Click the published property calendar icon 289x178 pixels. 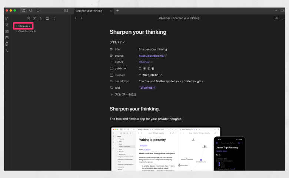(x=111, y=69)
